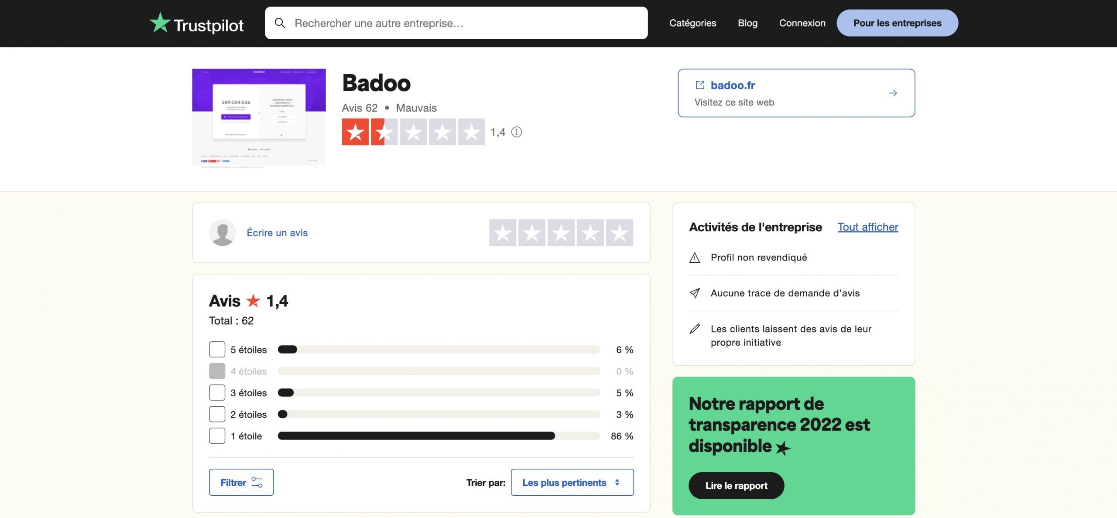
Task: Open the Filtrer options
Action: click(241, 482)
